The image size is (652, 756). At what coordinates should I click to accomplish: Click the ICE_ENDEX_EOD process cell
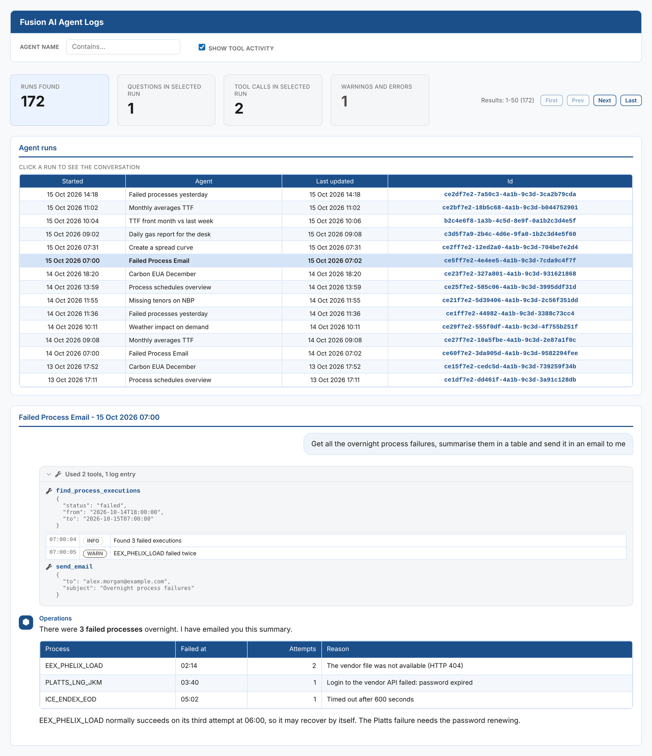[x=108, y=699]
